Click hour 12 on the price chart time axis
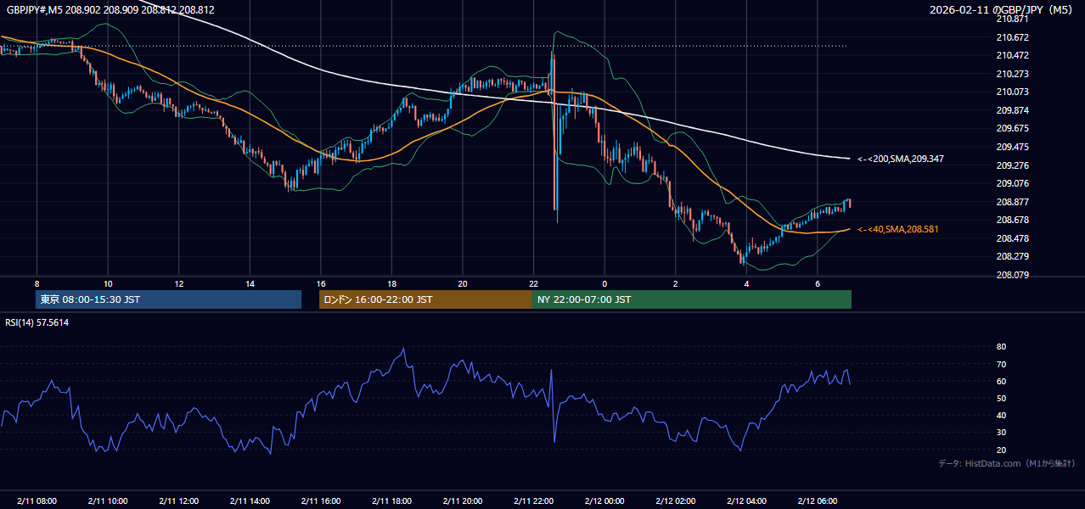Screen dimensions: 1085x509 click(178, 283)
